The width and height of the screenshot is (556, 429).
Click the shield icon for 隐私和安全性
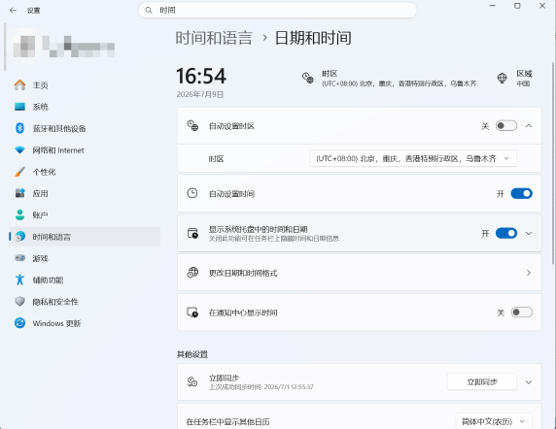pos(19,301)
